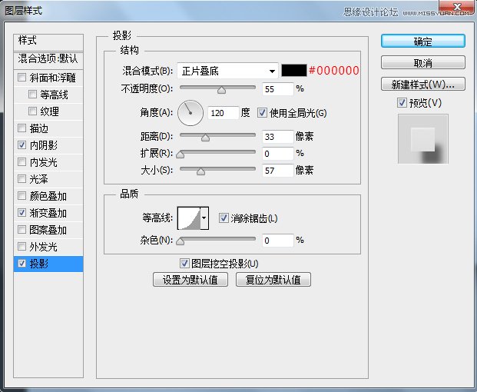Uncheck the 投影 drop shadow checkbox
This screenshot has height=392, width=477.
coord(22,263)
